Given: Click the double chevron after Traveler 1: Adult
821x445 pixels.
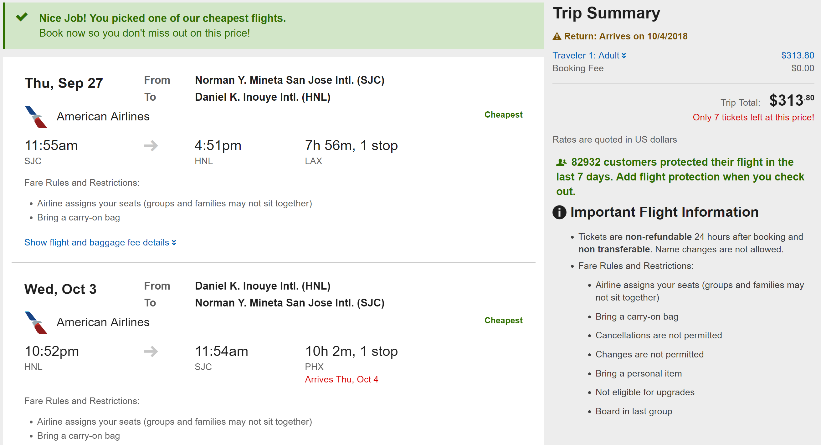Looking at the screenshot, I should (624, 56).
